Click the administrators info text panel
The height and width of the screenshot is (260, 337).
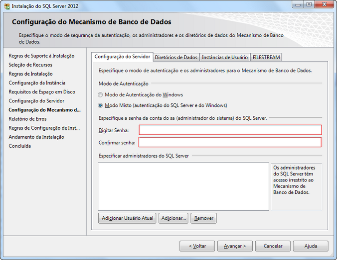297,186
